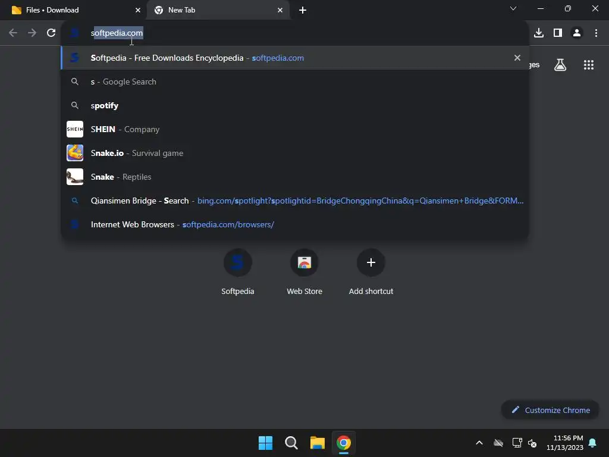This screenshot has width=609, height=457.
Task: Choose the 's - Google Search' suggestion
Action: pos(295,82)
